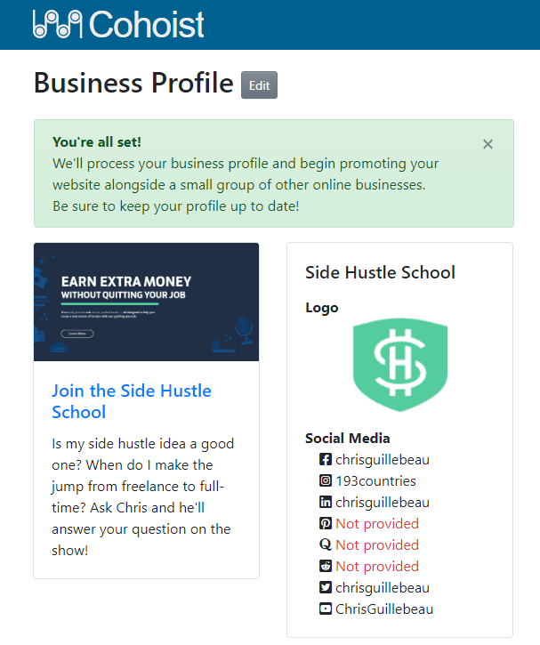Click the Learn More button in banner
Viewport: 540px width, 645px height.
tap(77, 334)
